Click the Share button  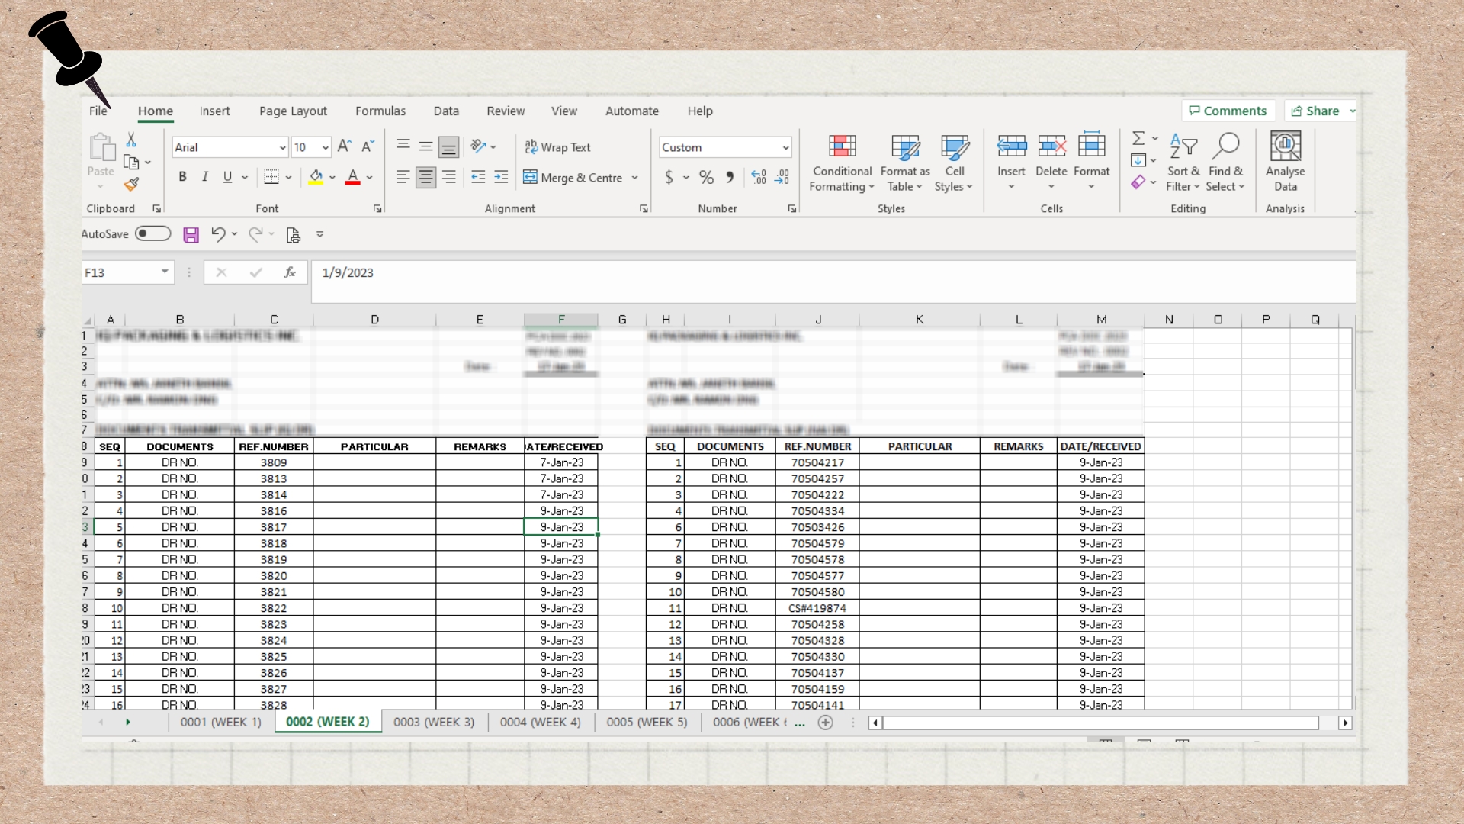(x=1315, y=111)
